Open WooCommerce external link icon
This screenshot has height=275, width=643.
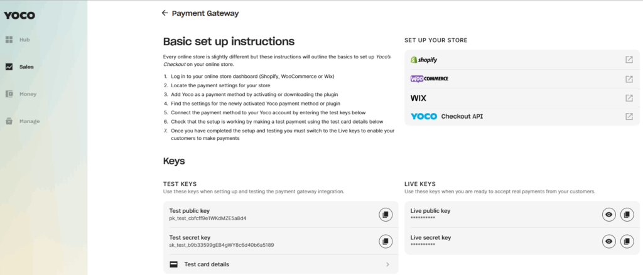click(x=629, y=79)
